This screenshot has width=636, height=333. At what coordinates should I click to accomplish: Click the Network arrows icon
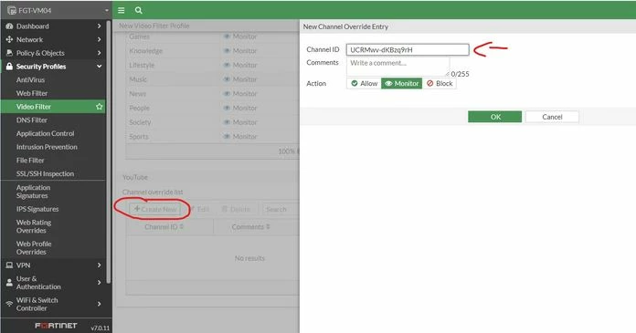pyautogui.click(x=9, y=40)
